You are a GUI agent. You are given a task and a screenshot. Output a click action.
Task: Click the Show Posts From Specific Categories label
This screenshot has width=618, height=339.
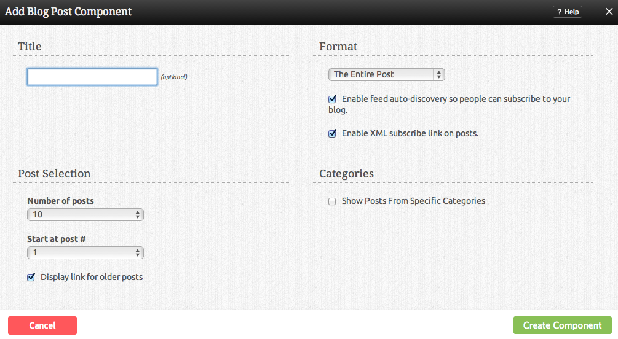(413, 201)
